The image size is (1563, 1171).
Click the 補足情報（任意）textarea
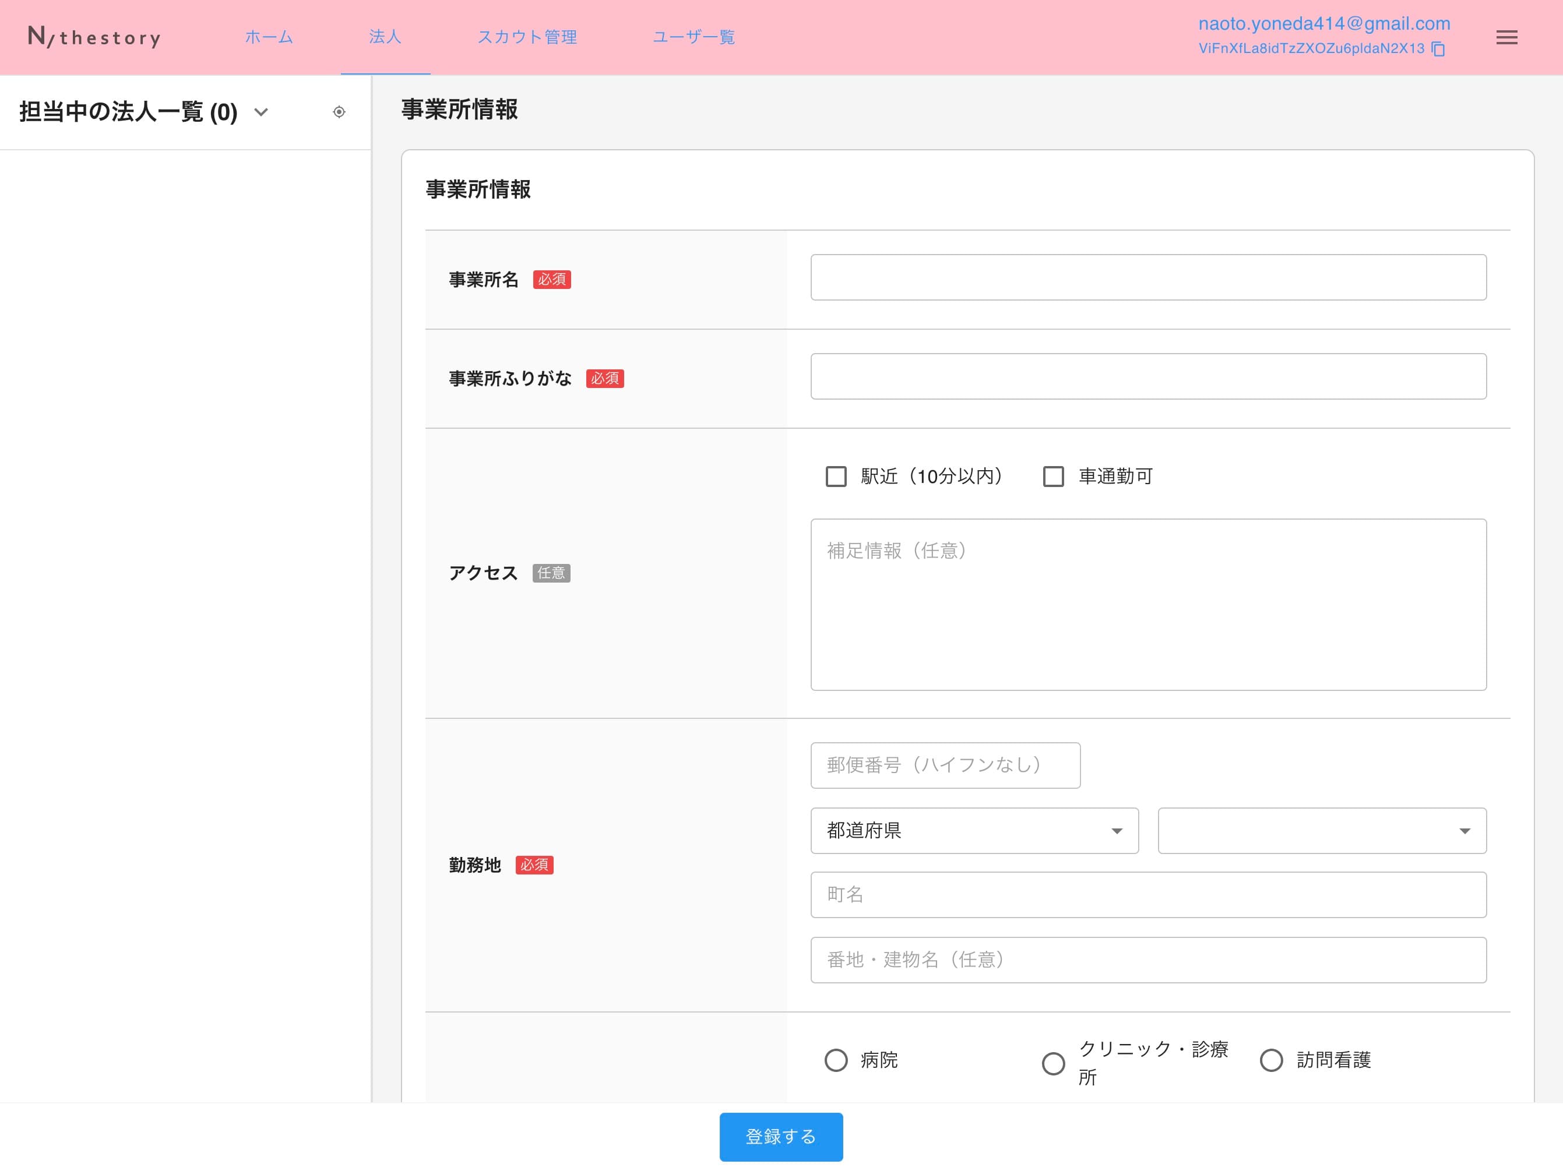pyautogui.click(x=1147, y=605)
